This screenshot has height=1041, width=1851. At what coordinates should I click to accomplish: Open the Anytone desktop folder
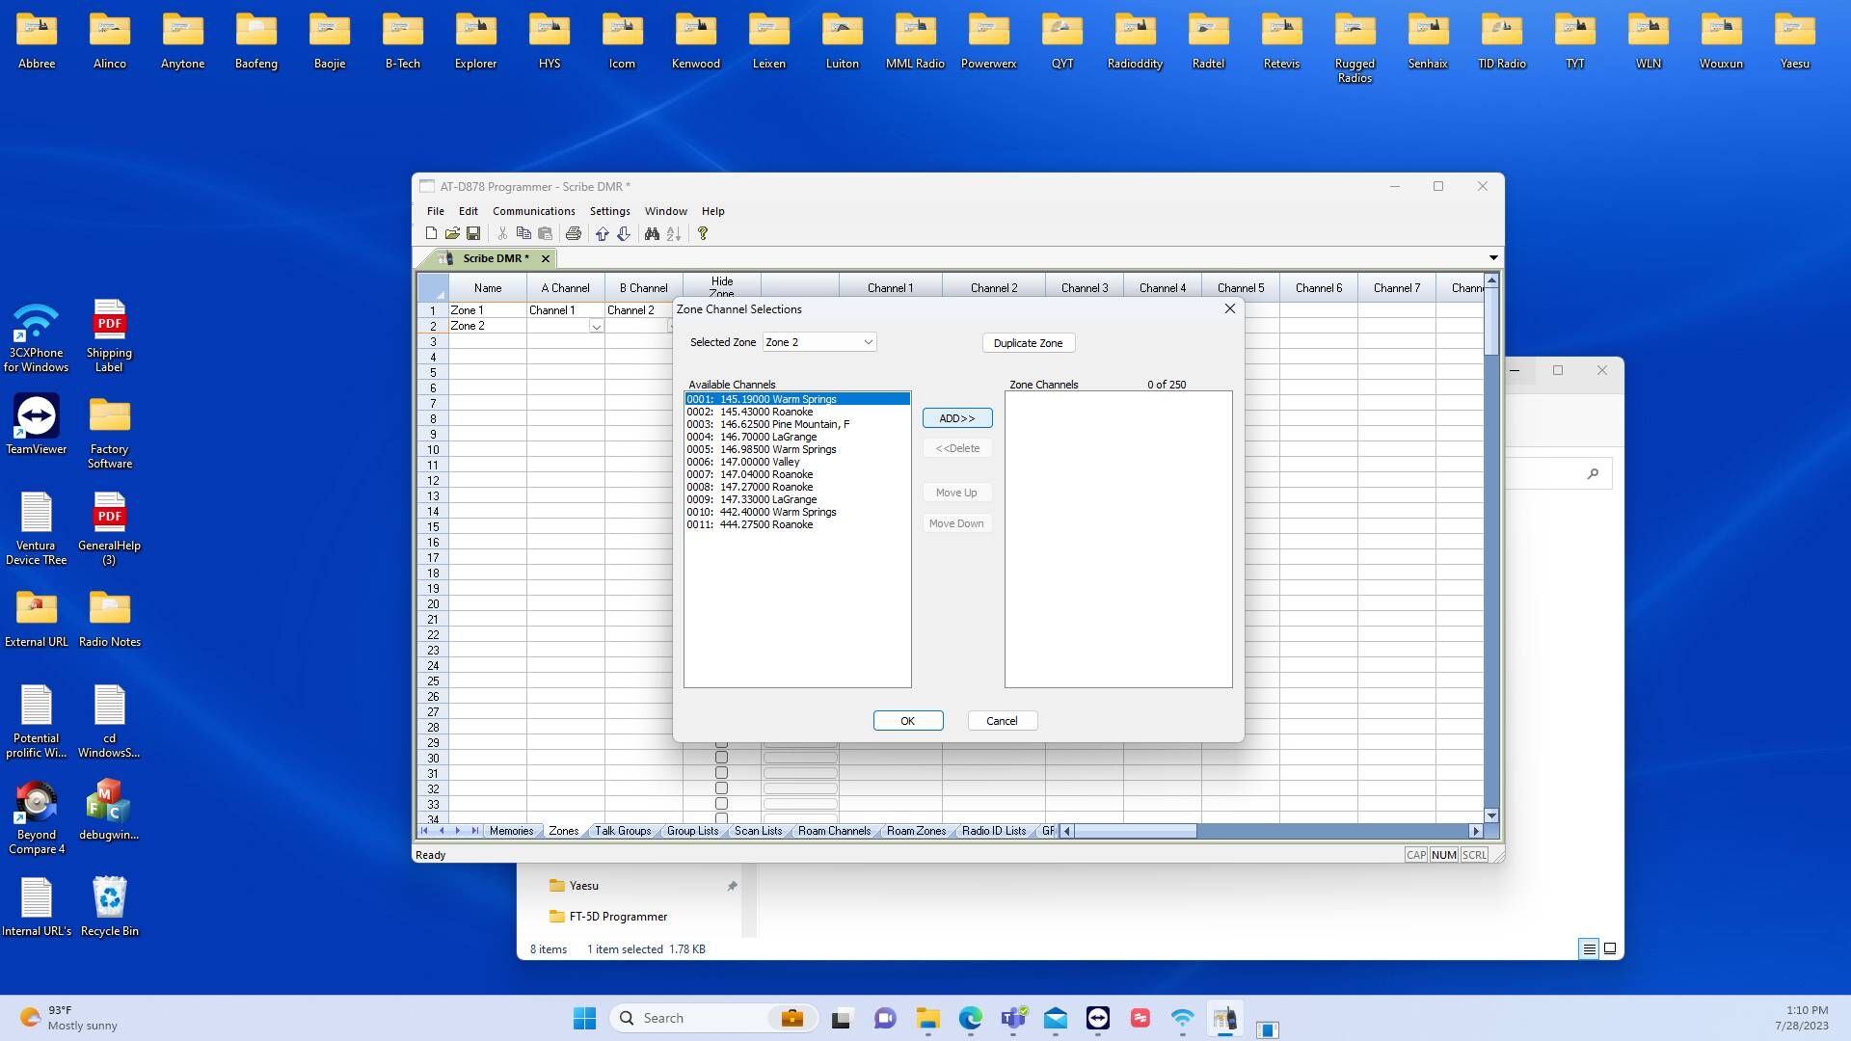(x=183, y=42)
